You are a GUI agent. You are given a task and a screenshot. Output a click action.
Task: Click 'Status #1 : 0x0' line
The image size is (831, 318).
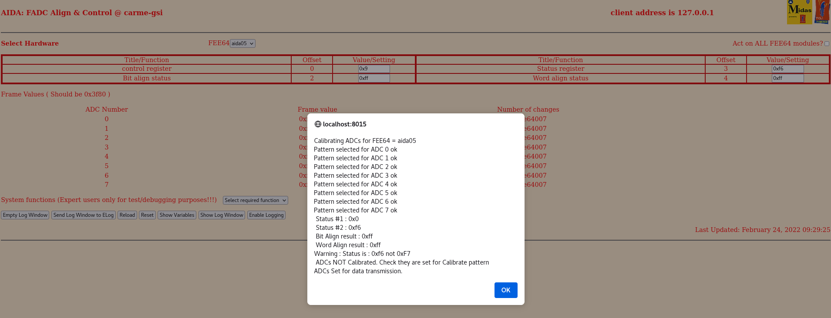tap(337, 219)
